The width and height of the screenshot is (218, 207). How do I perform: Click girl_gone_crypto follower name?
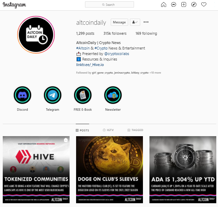tap(102, 73)
